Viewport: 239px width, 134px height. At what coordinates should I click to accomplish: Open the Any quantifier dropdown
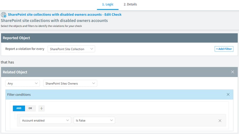[23, 83]
